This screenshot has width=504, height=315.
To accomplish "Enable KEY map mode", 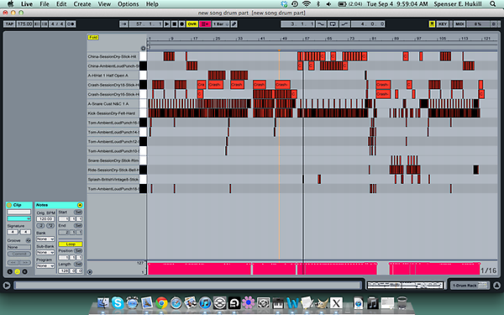I will point(443,24).
